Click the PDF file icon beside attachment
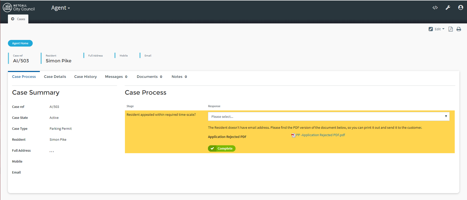 (293, 135)
